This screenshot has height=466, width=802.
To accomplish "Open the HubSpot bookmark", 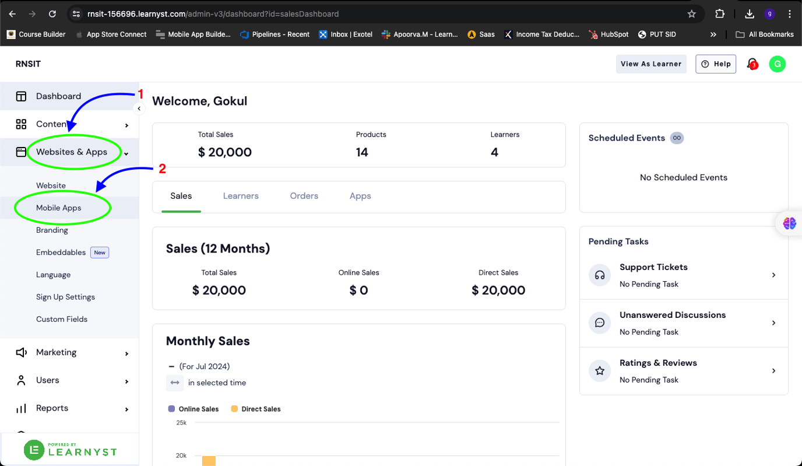I will pos(608,34).
